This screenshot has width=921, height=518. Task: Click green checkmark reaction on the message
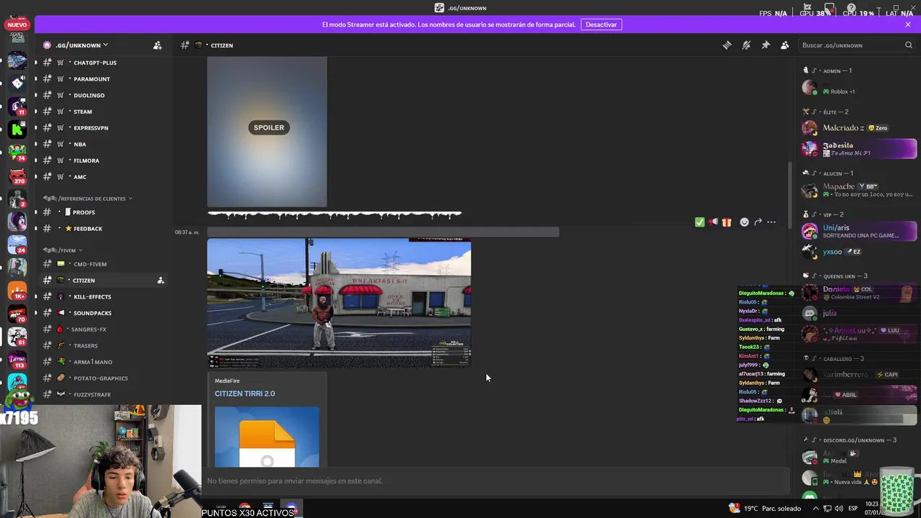tap(699, 222)
